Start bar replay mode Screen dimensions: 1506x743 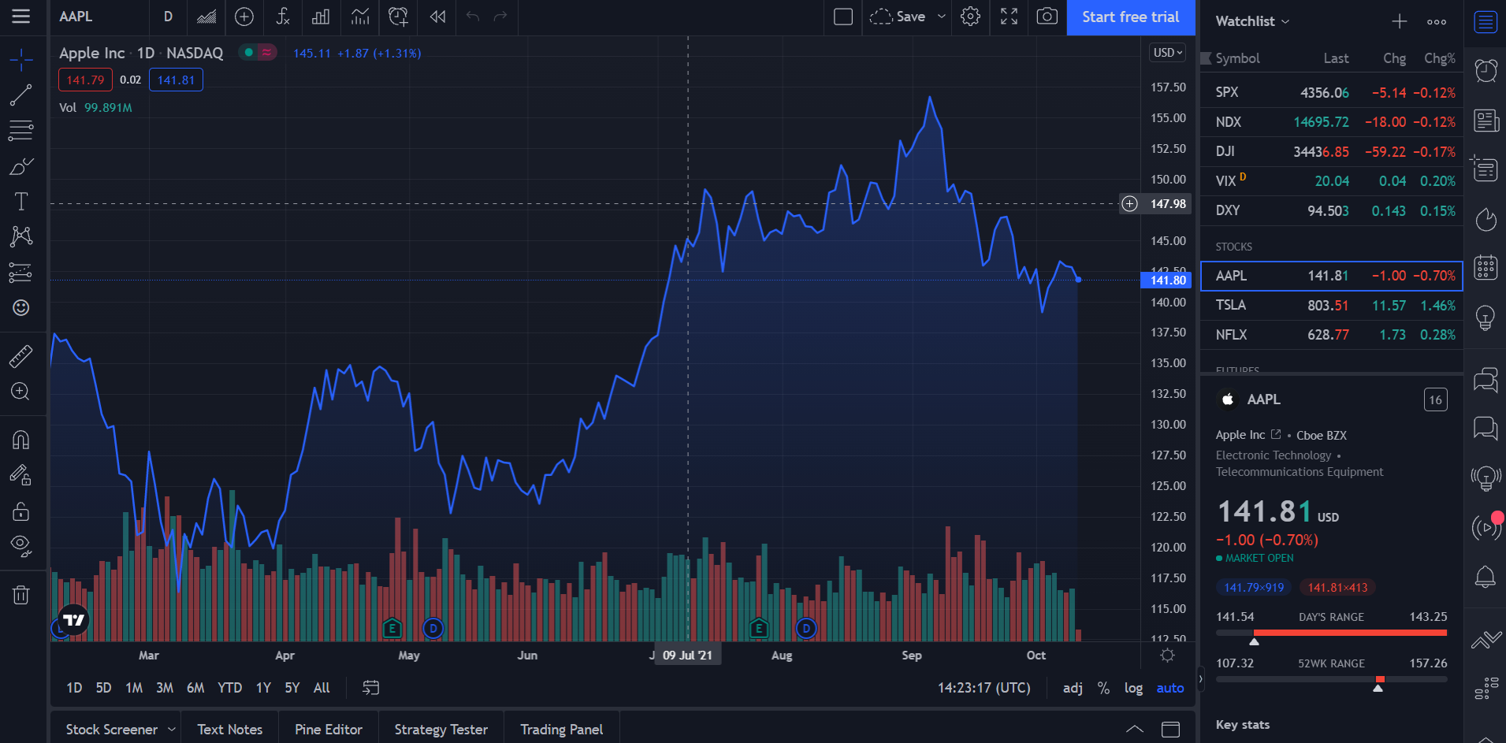point(438,17)
